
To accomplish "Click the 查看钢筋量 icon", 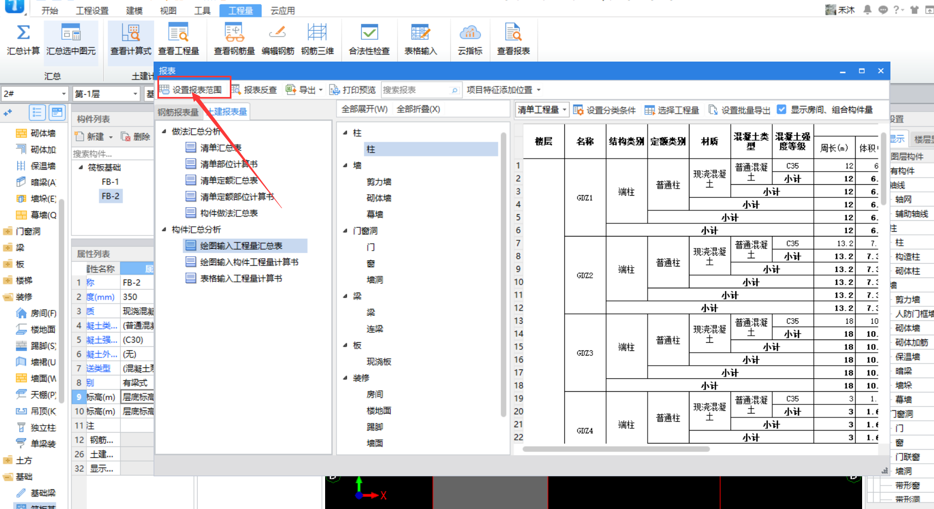I will click(234, 33).
